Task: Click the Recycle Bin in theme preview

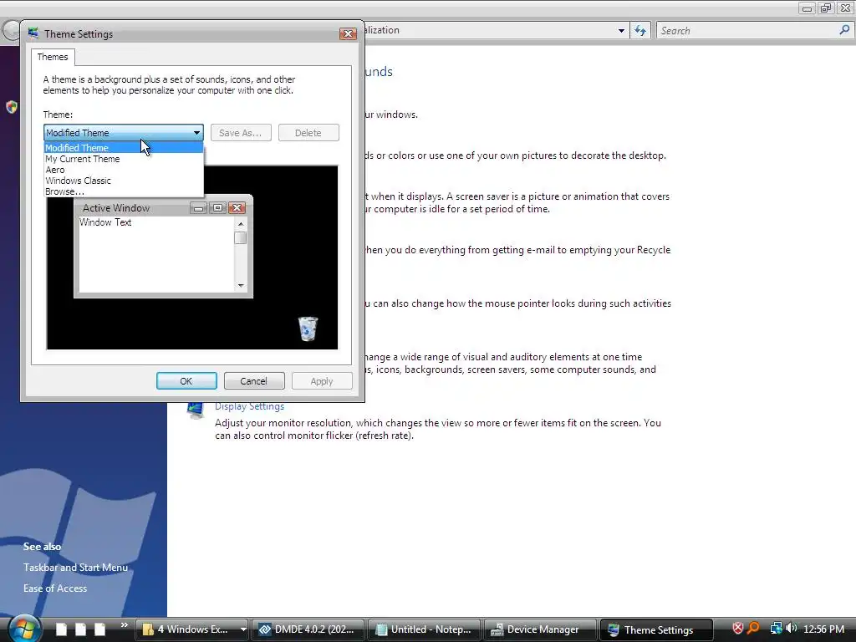Action: pyautogui.click(x=308, y=329)
